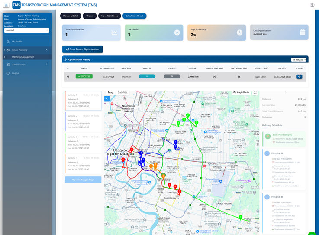Click the Optimization History refresh icon
The height and width of the screenshot is (235, 319).
point(65,59)
